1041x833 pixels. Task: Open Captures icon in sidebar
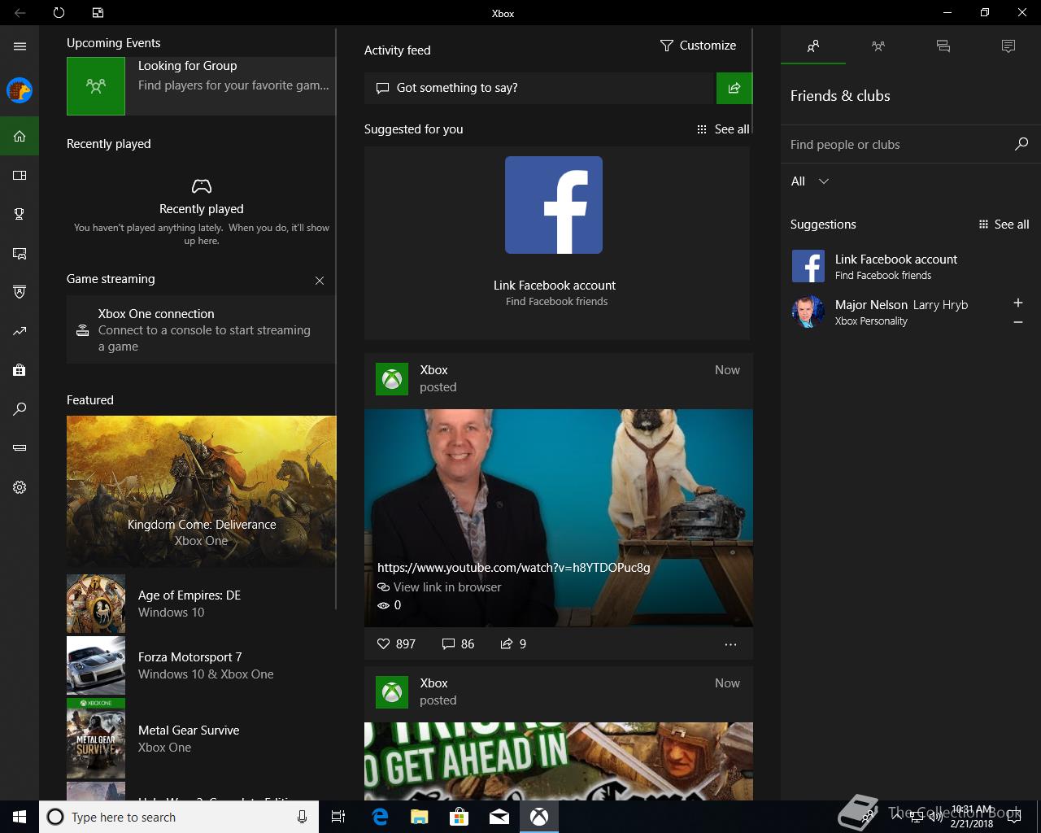tap(20, 253)
